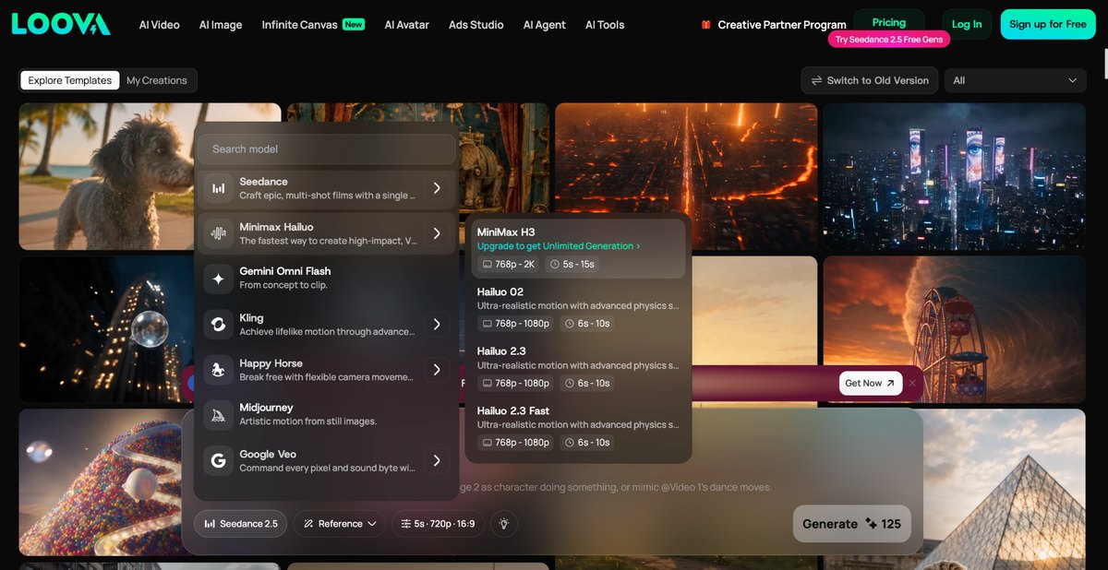Select the Hailuo 02 model
Screen dimensions: 1108x570
(577, 308)
